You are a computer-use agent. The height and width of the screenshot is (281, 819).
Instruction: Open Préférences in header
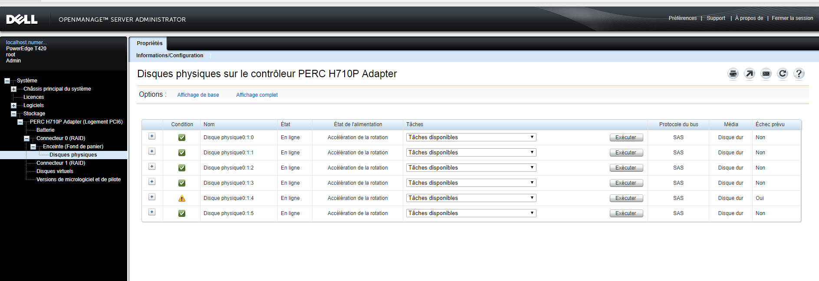(x=683, y=18)
